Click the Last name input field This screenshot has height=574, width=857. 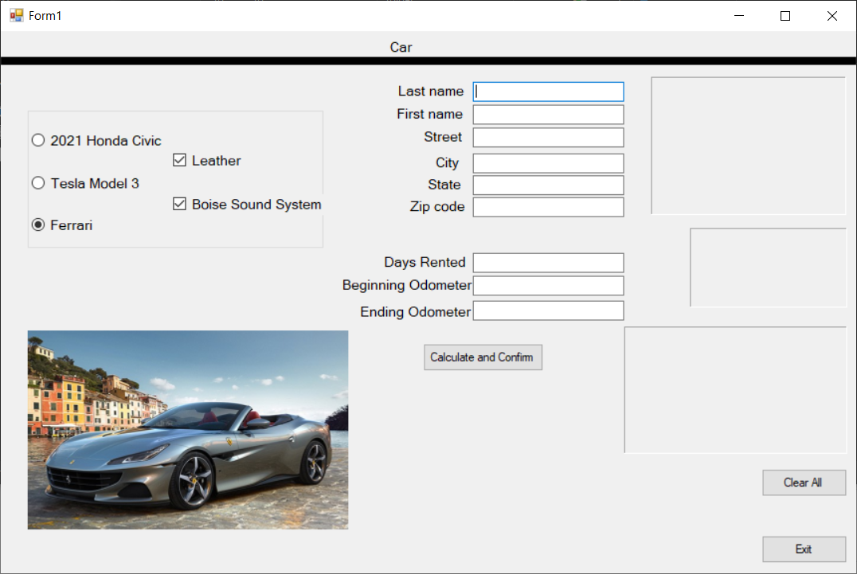pyautogui.click(x=548, y=92)
